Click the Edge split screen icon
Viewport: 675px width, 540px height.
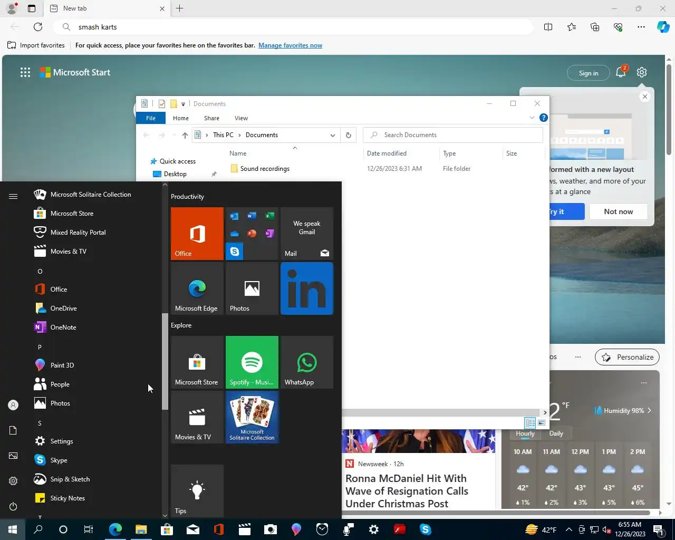(x=548, y=27)
